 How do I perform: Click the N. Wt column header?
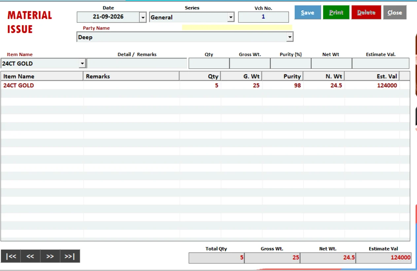324,76
